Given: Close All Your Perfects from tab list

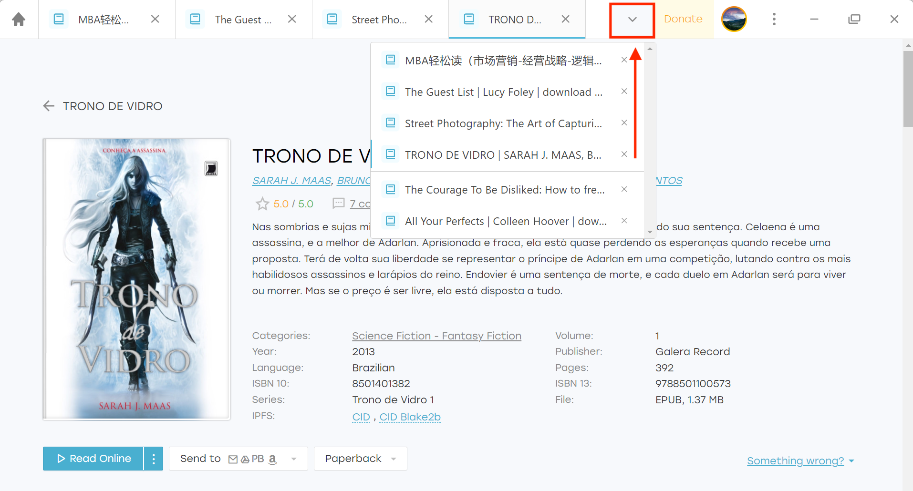Looking at the screenshot, I should pyautogui.click(x=624, y=221).
